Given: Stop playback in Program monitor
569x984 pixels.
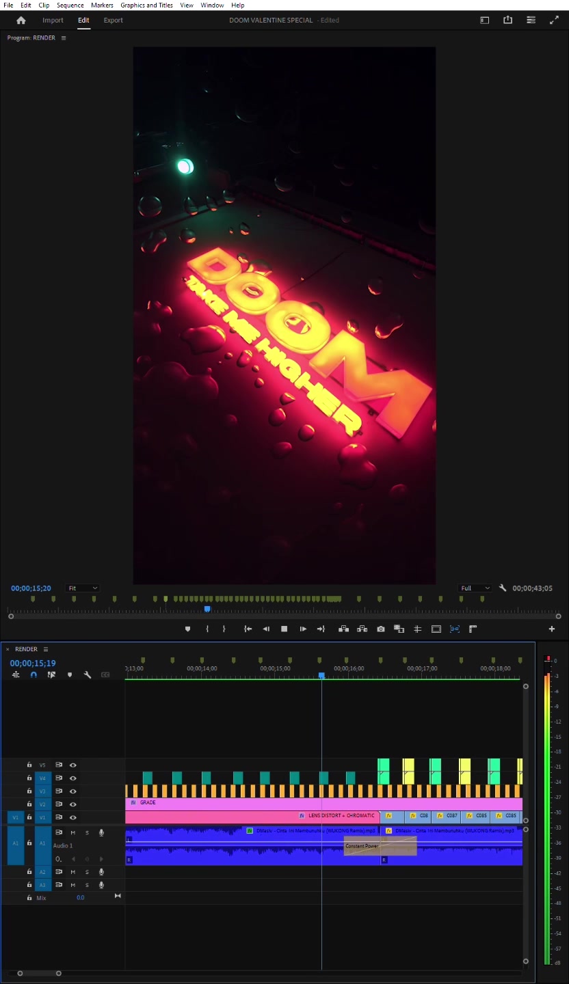Looking at the screenshot, I should click(x=284, y=629).
